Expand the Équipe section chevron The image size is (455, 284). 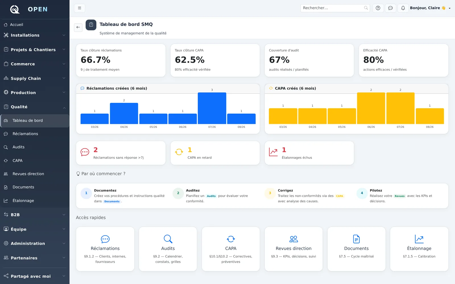64,229
